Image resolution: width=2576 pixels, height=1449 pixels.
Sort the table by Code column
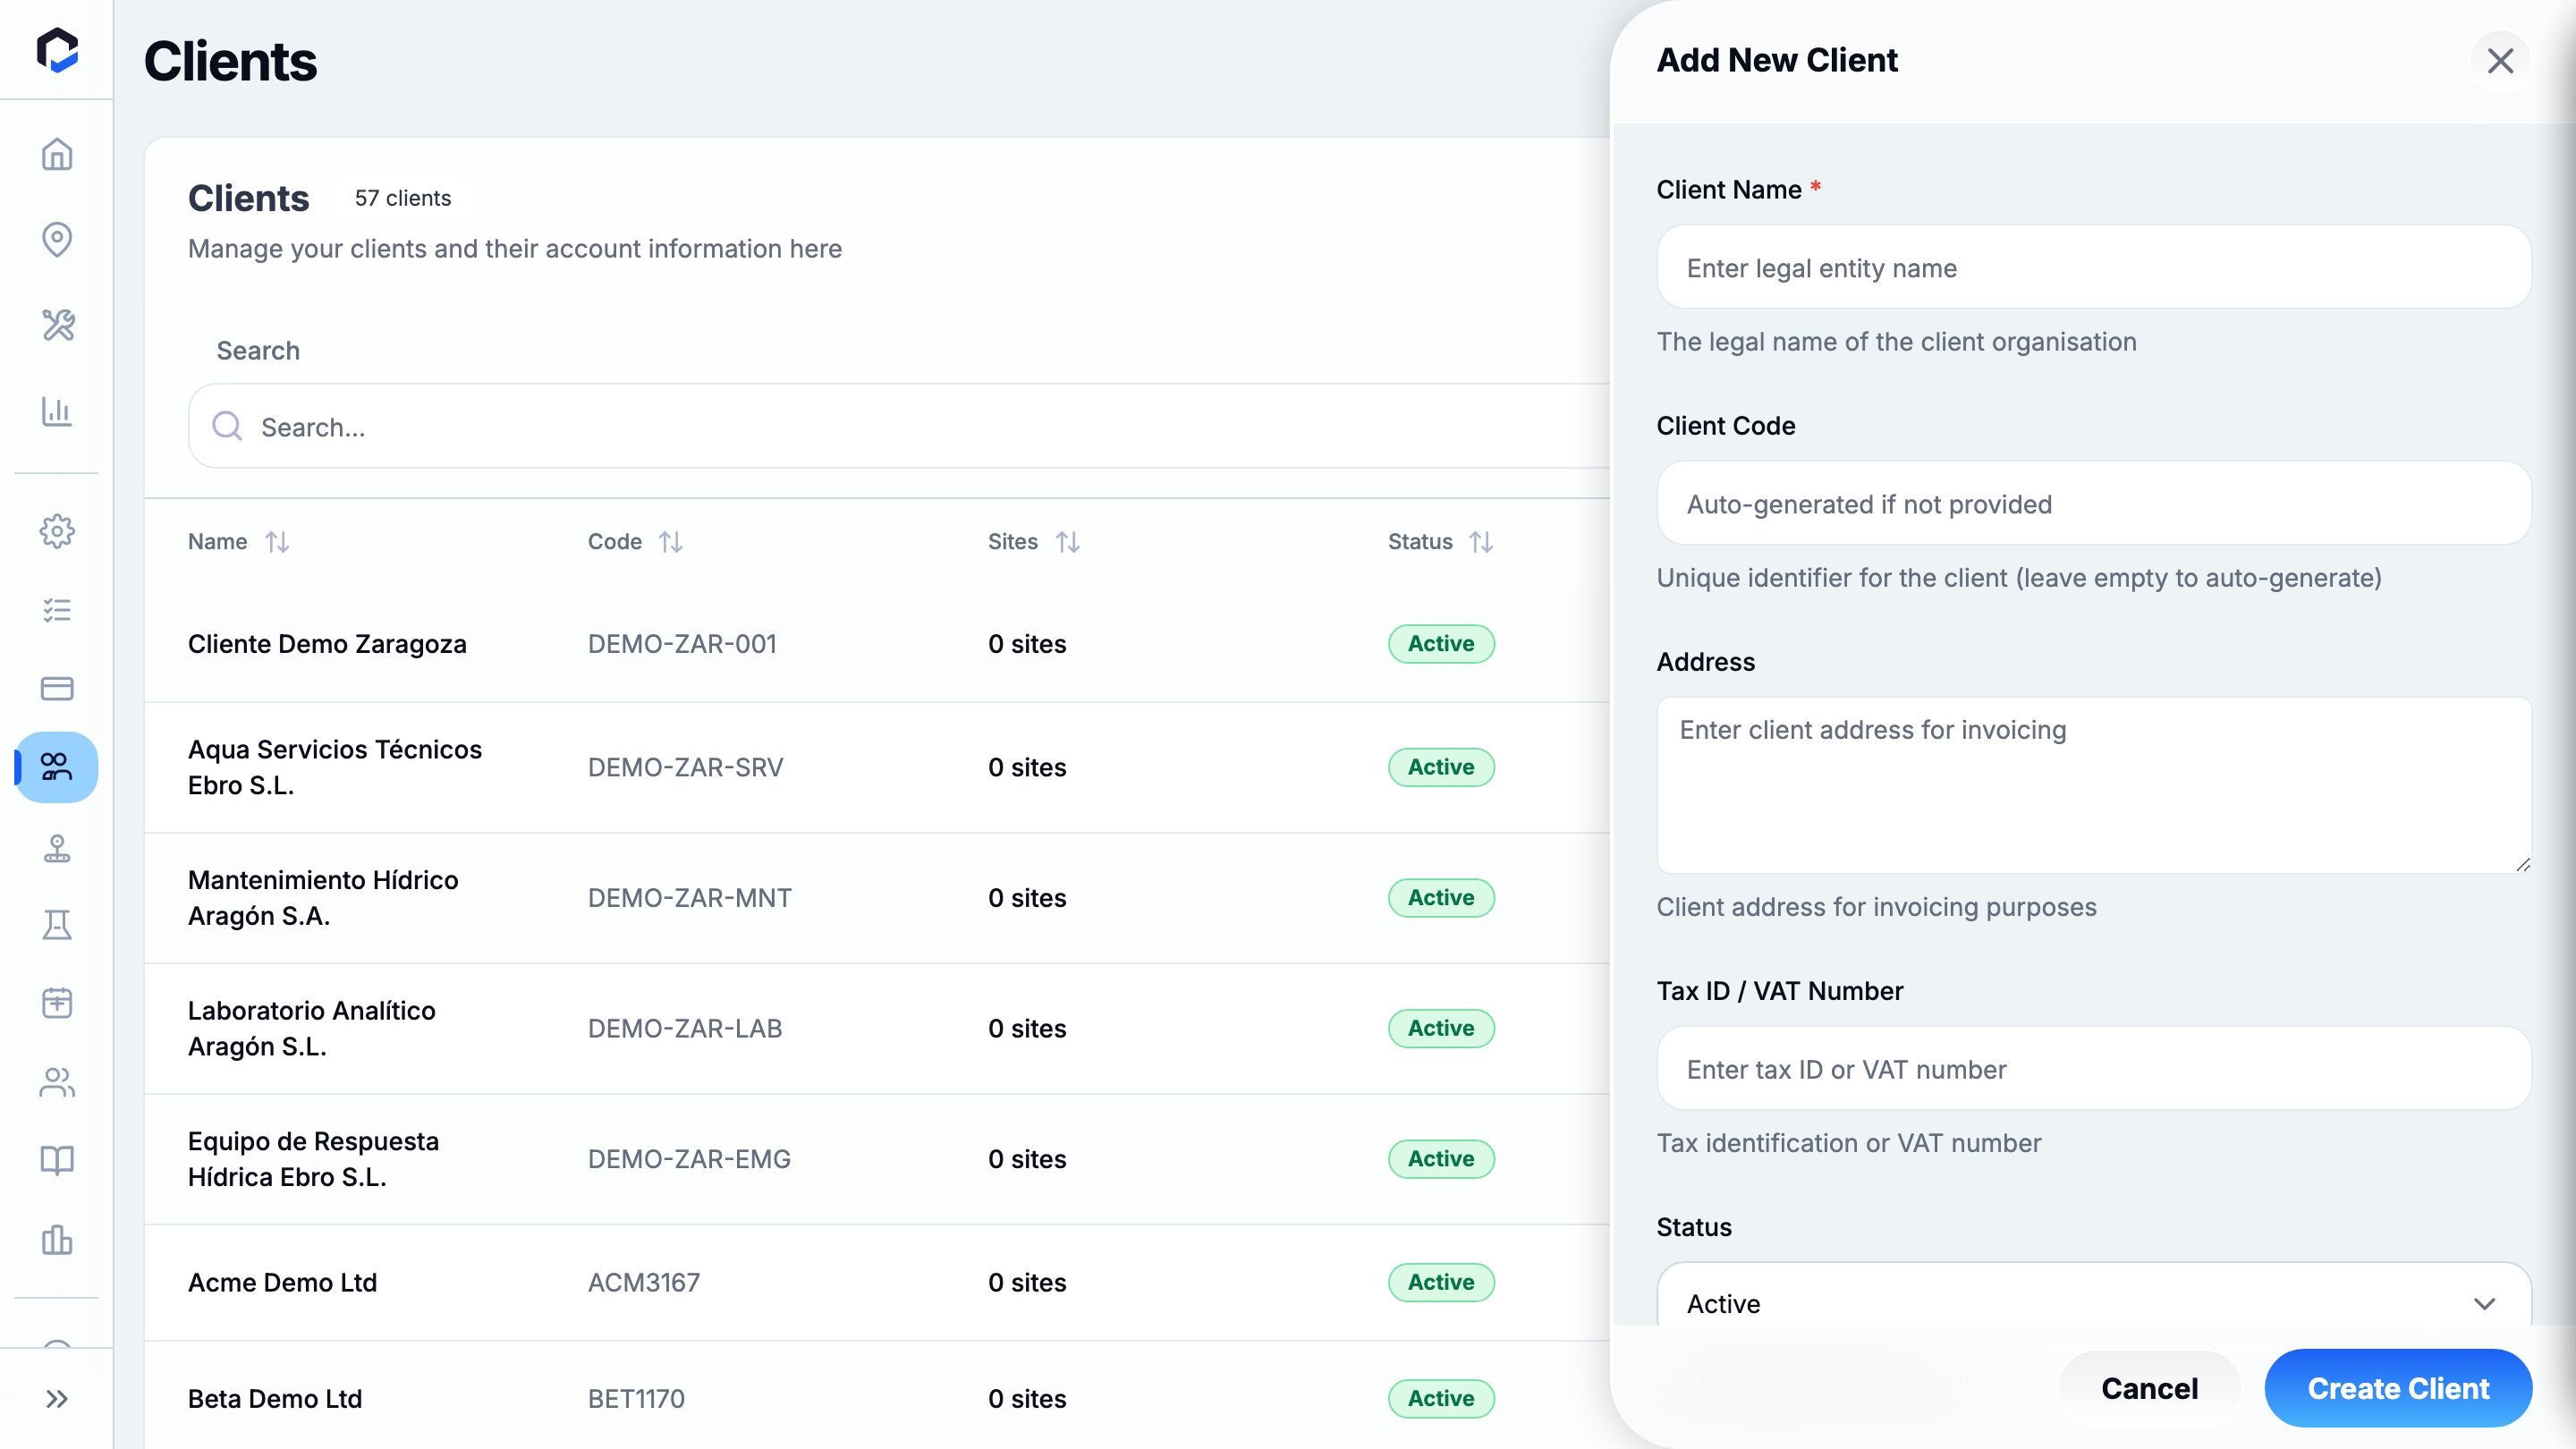coord(671,542)
